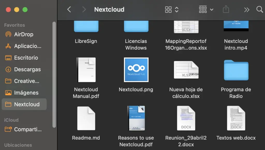
Task: Select the Readme.md file icon
Action: (86, 118)
